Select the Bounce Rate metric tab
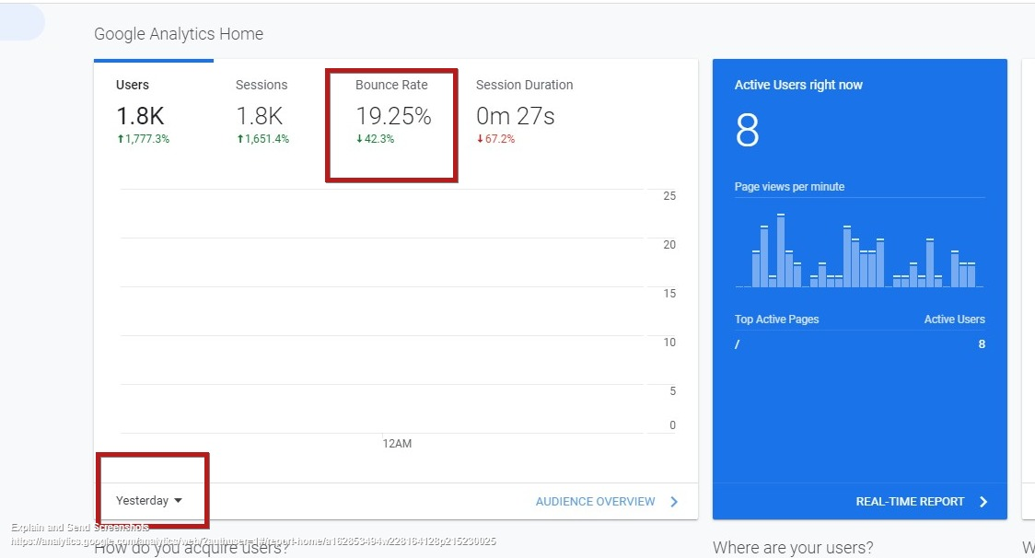1035x558 pixels. tap(392, 106)
